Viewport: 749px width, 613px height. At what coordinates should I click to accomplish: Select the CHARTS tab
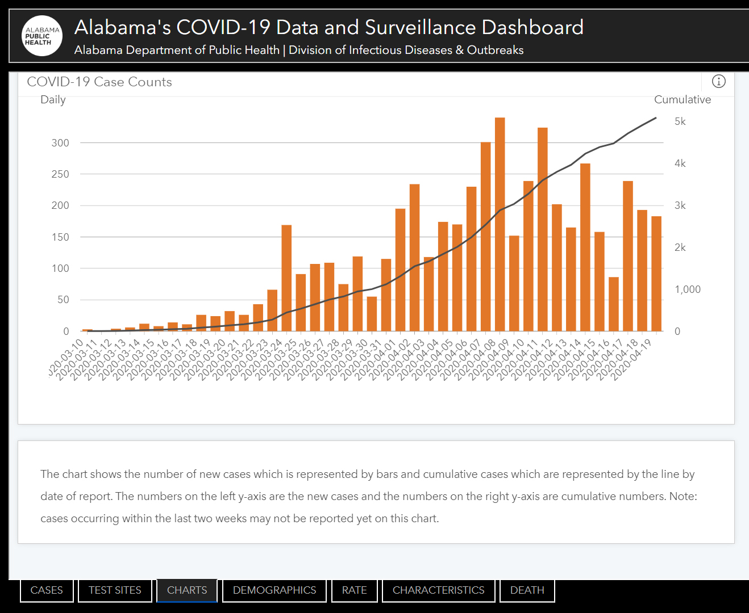coord(187,590)
